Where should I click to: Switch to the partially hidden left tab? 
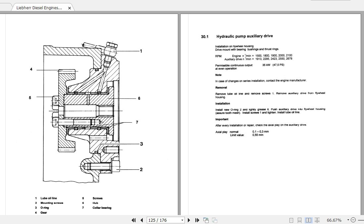pyautogui.click(x=5, y=7)
